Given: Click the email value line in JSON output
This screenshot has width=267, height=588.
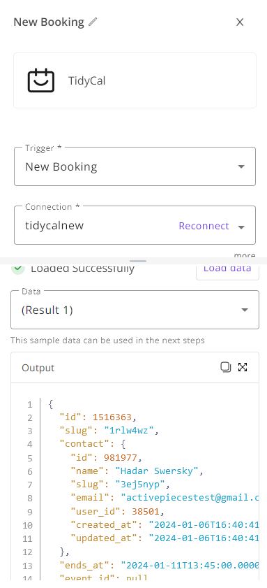Looking at the screenshot, I should pyautogui.click(x=165, y=498).
